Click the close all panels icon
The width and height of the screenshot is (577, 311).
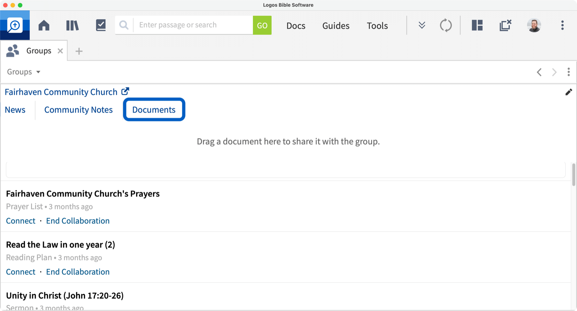505,25
